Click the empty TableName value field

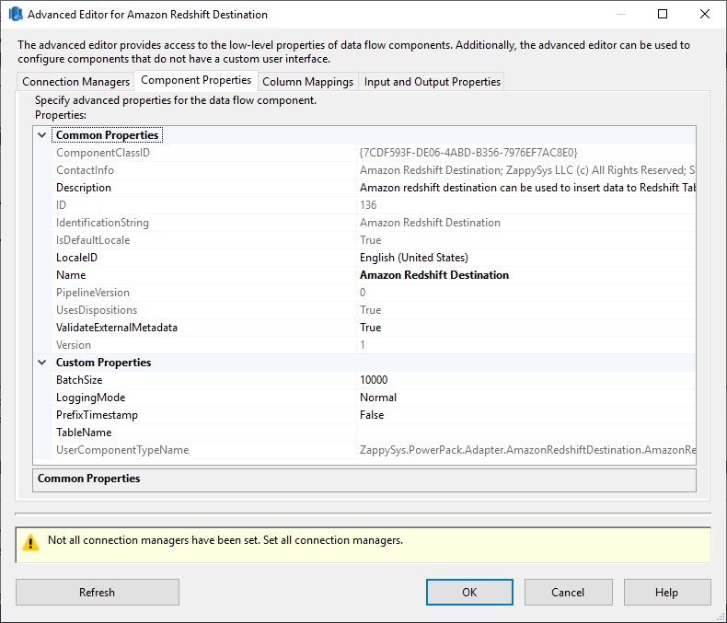(526, 433)
